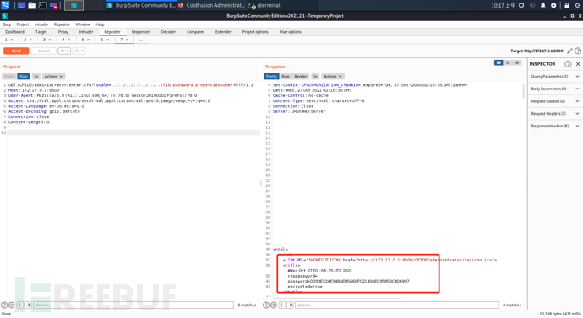Open request search help icon

[x=4, y=305]
